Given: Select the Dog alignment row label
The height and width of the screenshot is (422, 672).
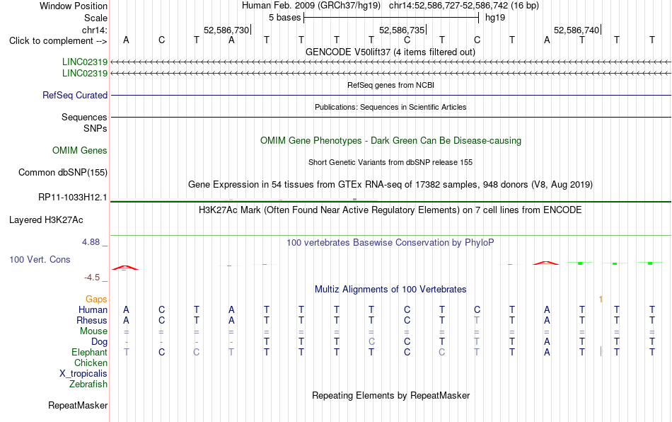Looking at the screenshot, I should pyautogui.click(x=99, y=342).
